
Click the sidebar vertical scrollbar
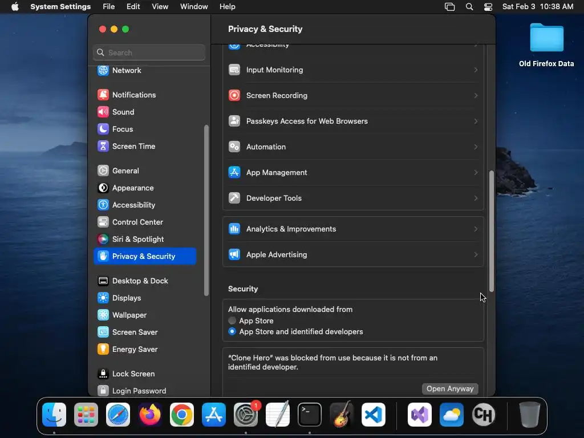(x=206, y=210)
